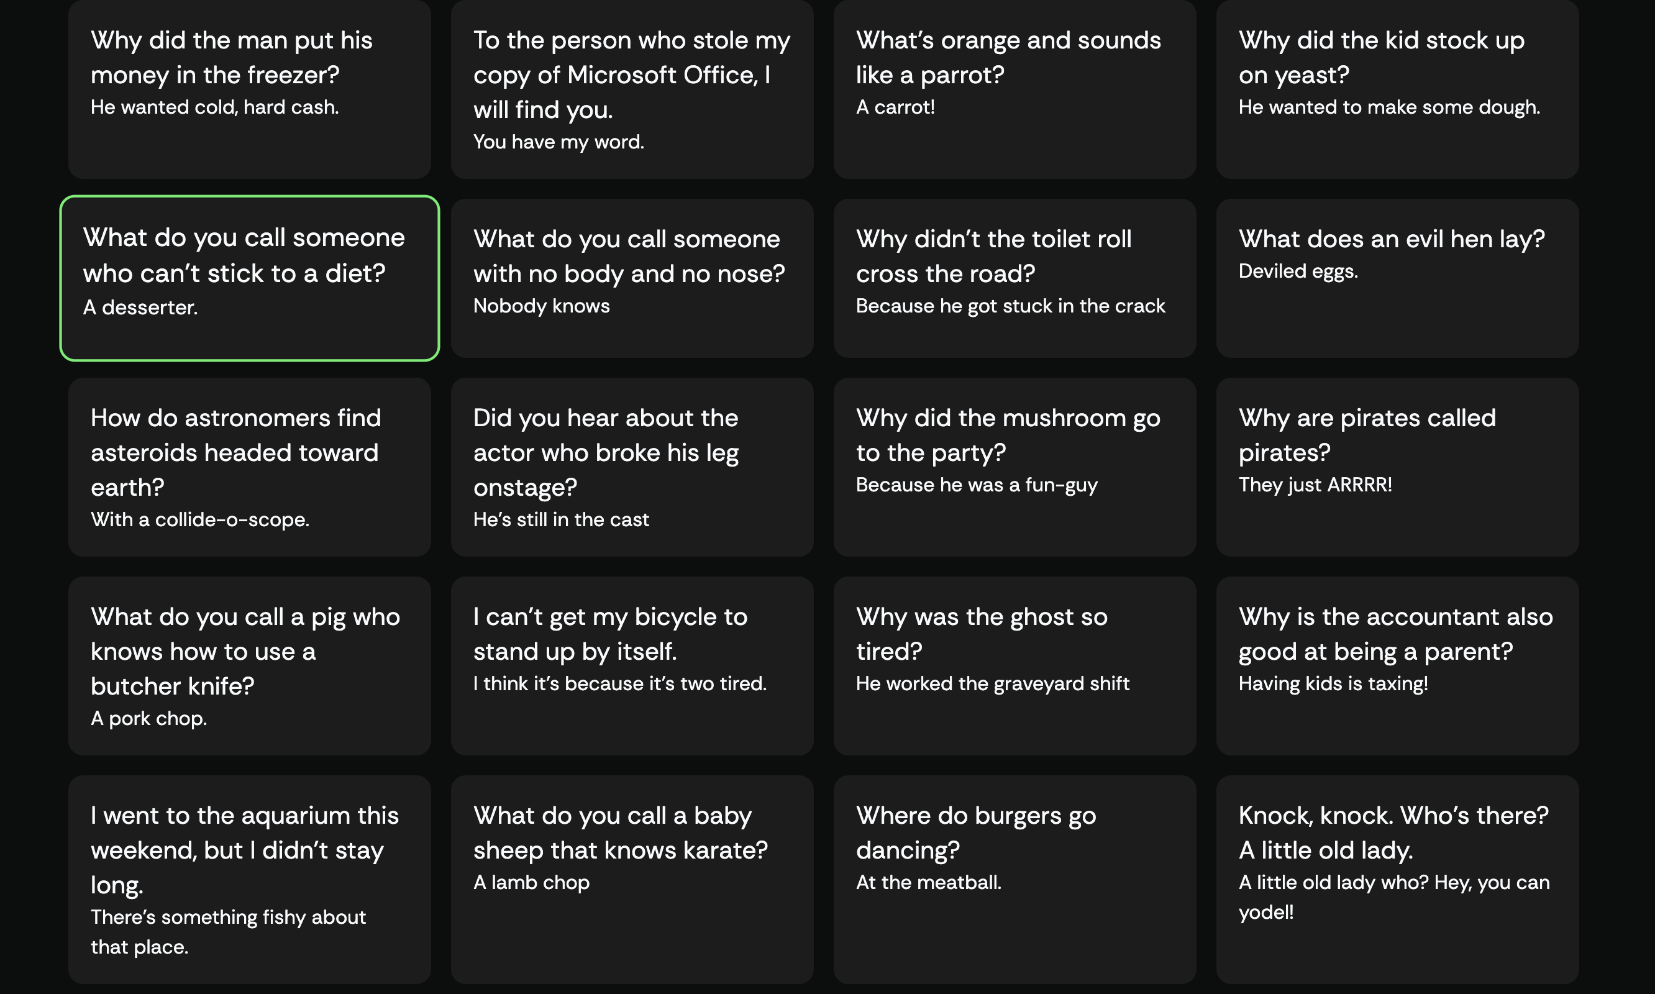Image resolution: width=1655 pixels, height=994 pixels.
Task: Select the cold, hard cash joke card
Action: click(249, 89)
